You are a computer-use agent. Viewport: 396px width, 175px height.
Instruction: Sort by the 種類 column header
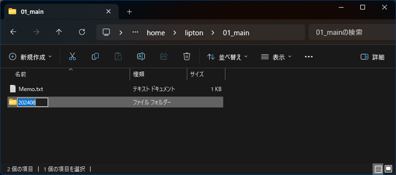coord(139,74)
